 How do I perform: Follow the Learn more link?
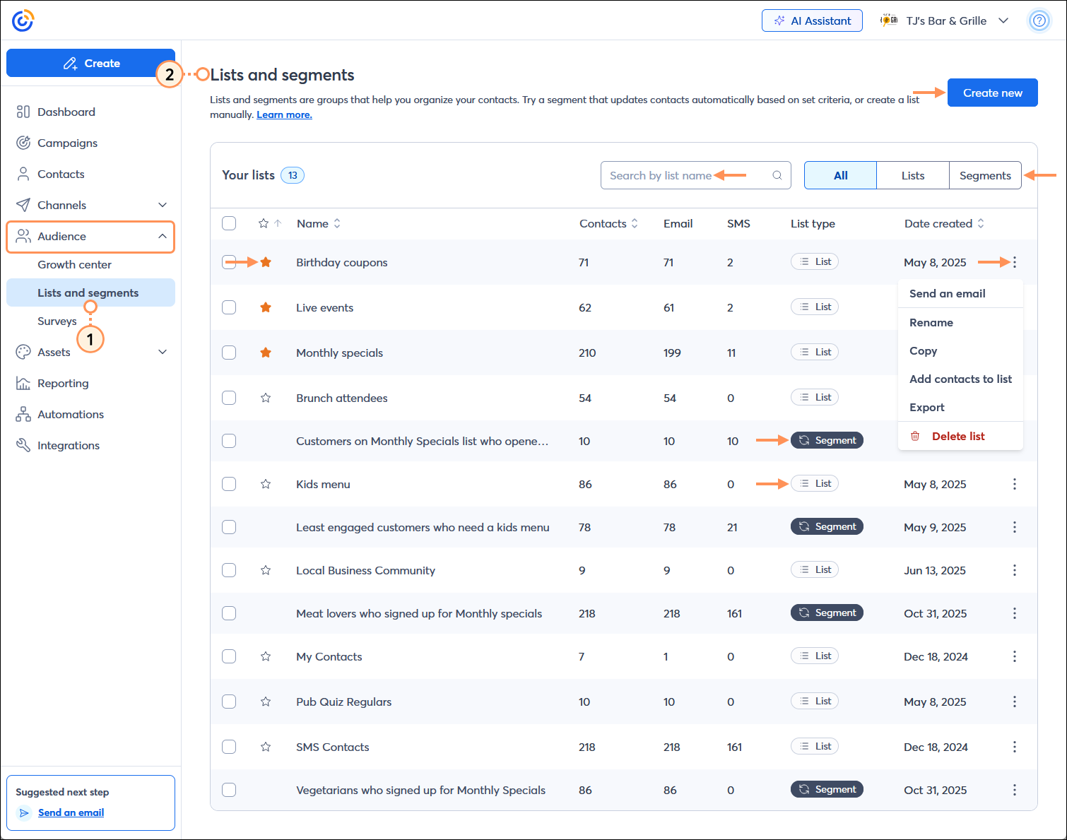pyautogui.click(x=284, y=114)
